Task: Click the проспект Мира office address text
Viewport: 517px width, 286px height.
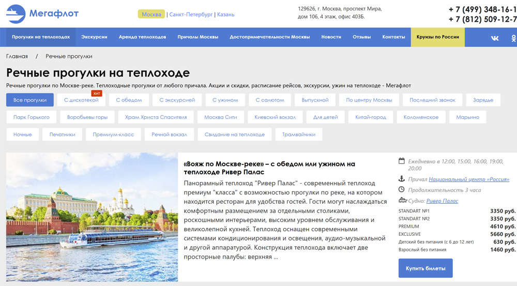Action: click(x=340, y=12)
